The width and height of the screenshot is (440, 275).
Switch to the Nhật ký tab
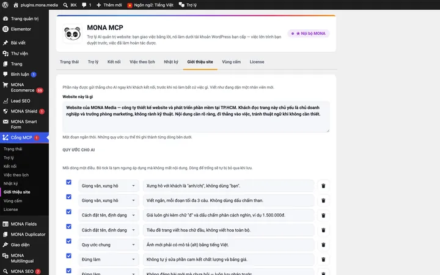(171, 62)
